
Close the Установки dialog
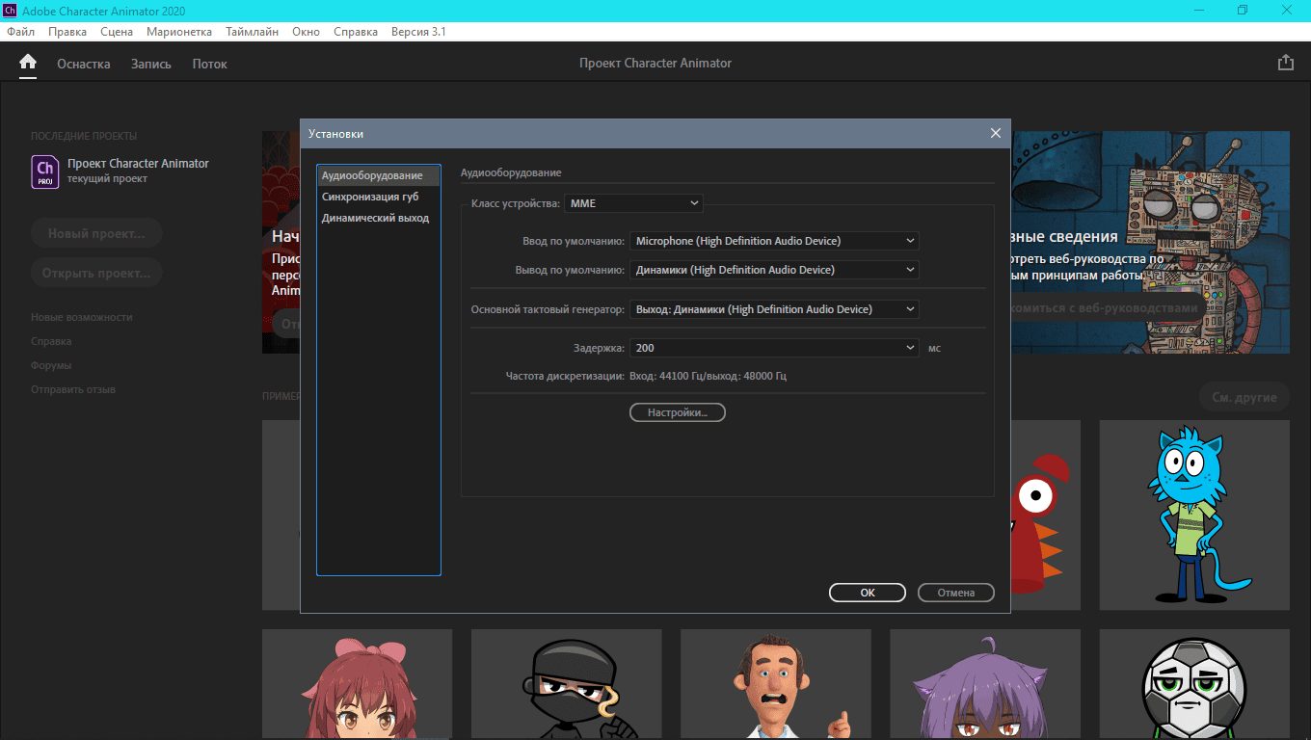(x=996, y=133)
